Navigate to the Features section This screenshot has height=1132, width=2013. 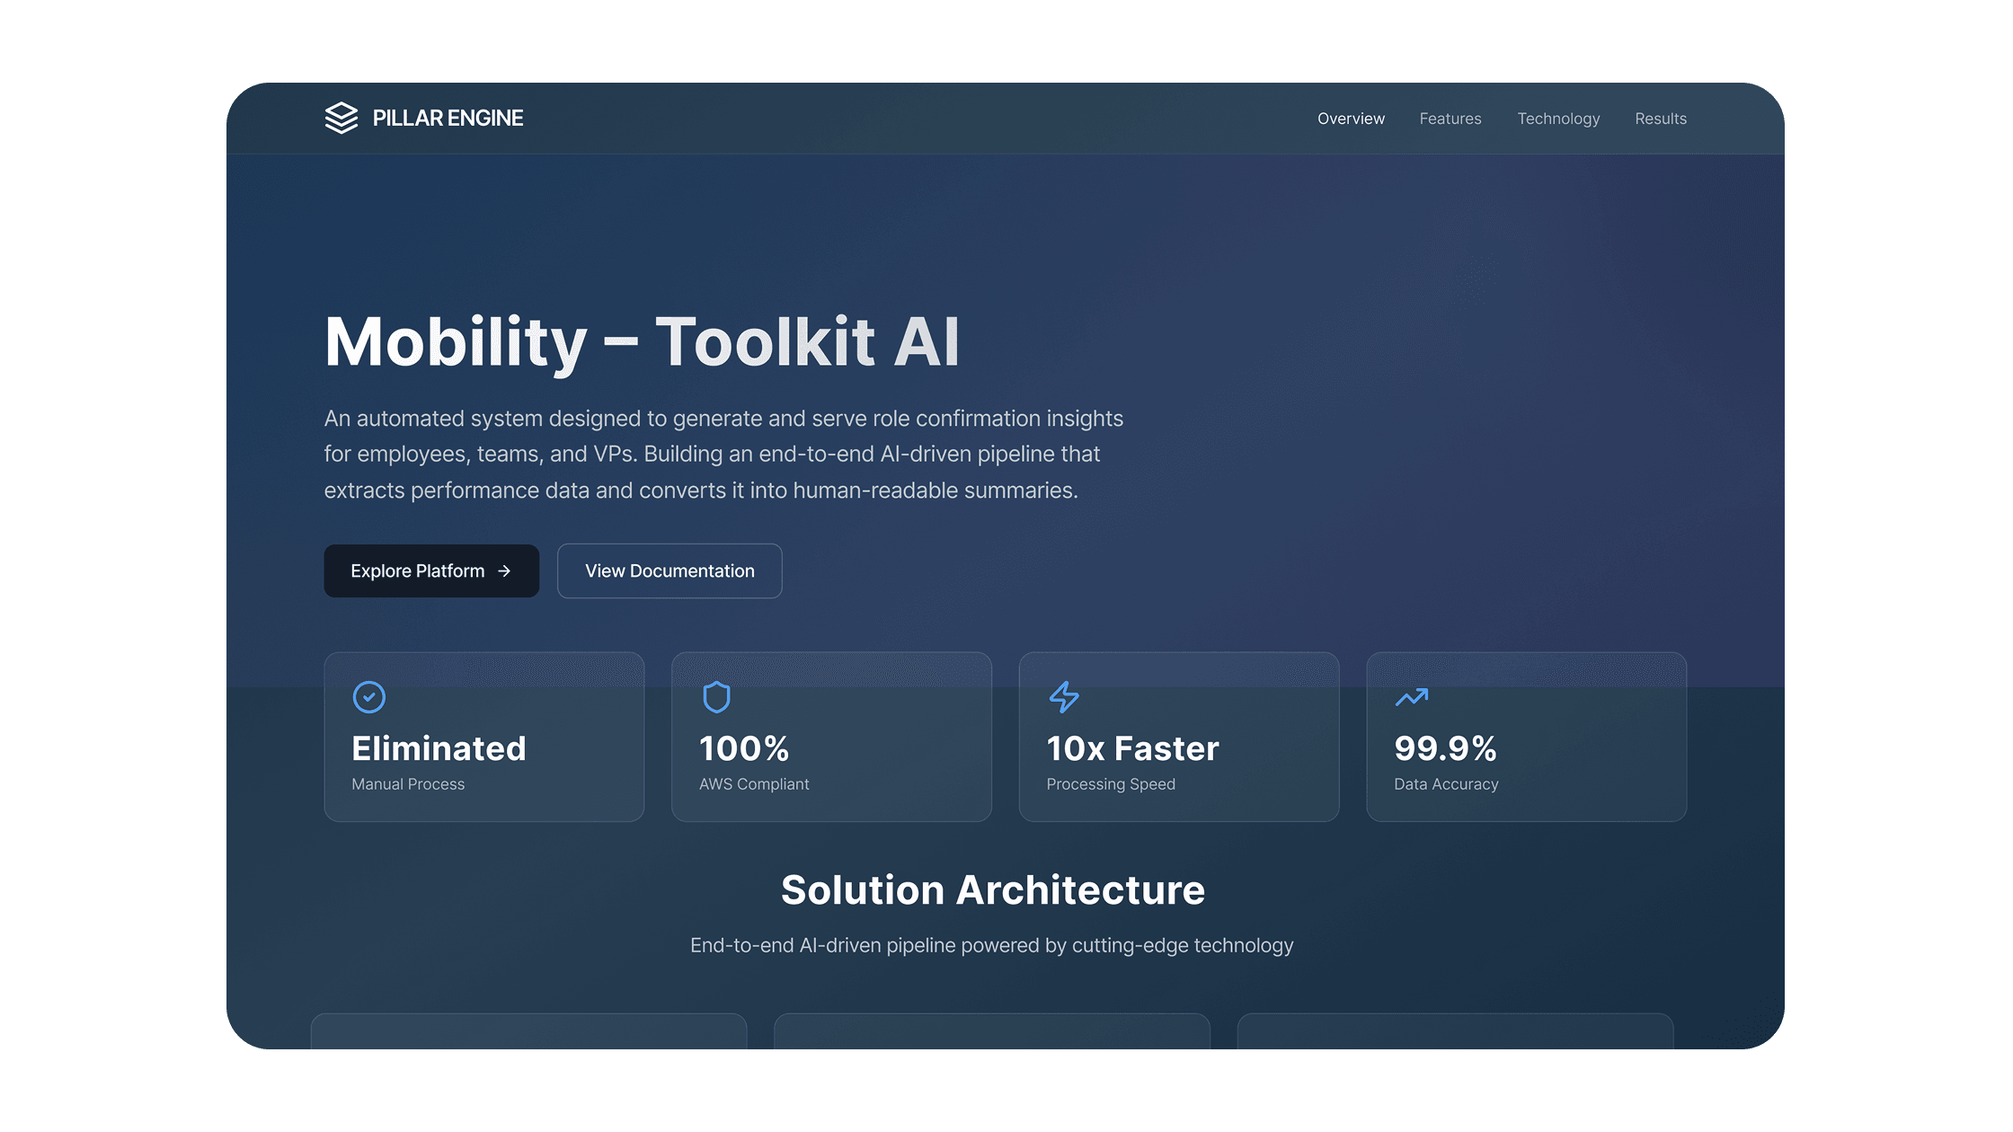1450,118
